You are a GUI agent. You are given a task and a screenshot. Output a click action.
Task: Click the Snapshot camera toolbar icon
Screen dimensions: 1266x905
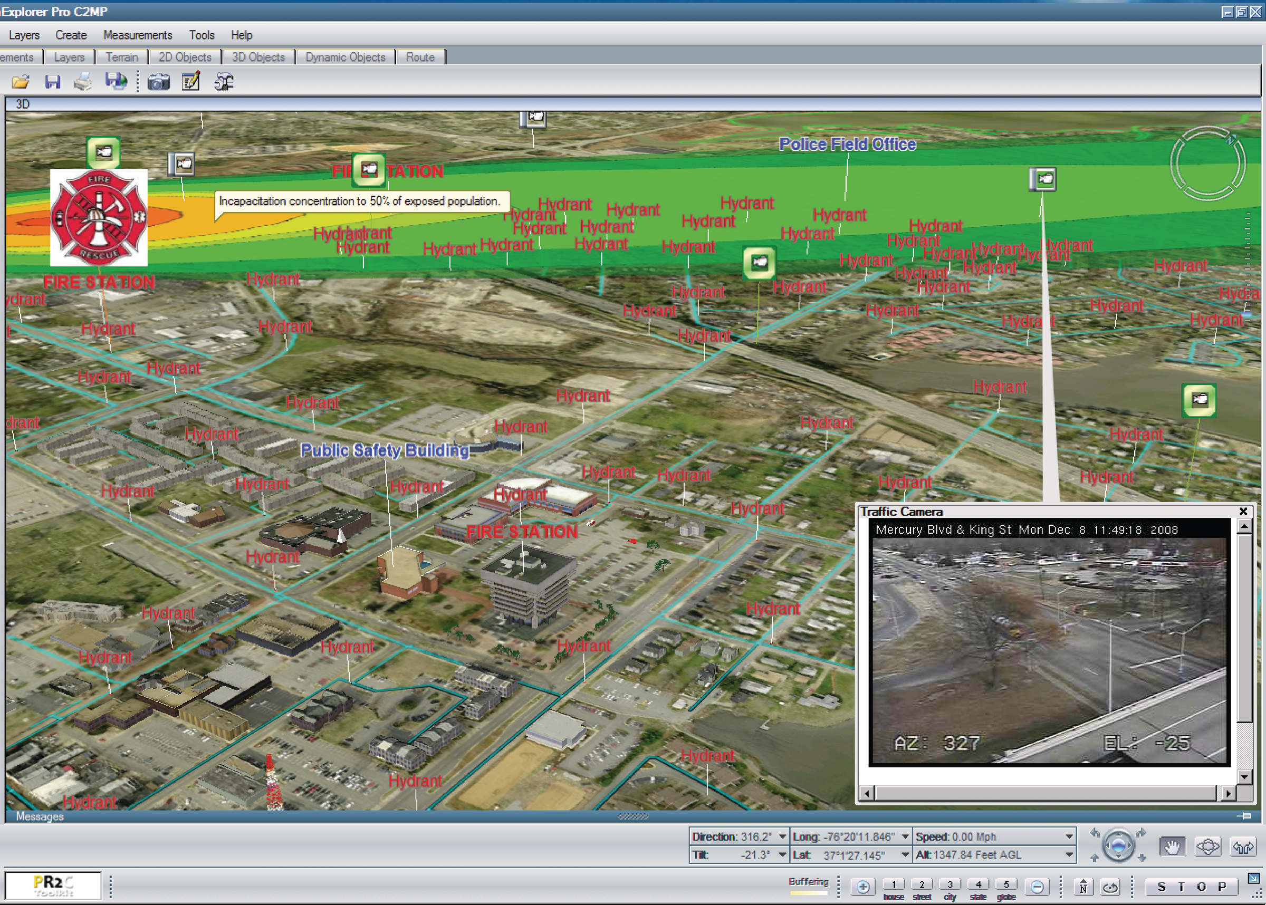(x=158, y=82)
